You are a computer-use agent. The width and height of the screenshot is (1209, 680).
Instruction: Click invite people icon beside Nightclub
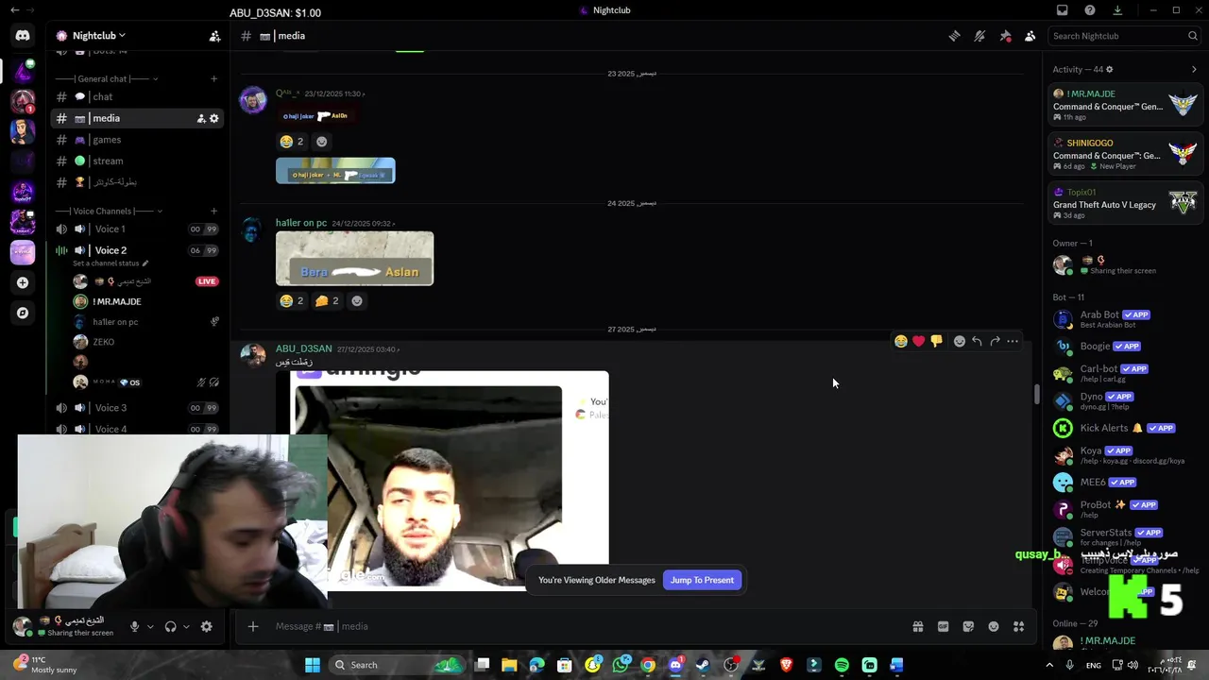214,36
